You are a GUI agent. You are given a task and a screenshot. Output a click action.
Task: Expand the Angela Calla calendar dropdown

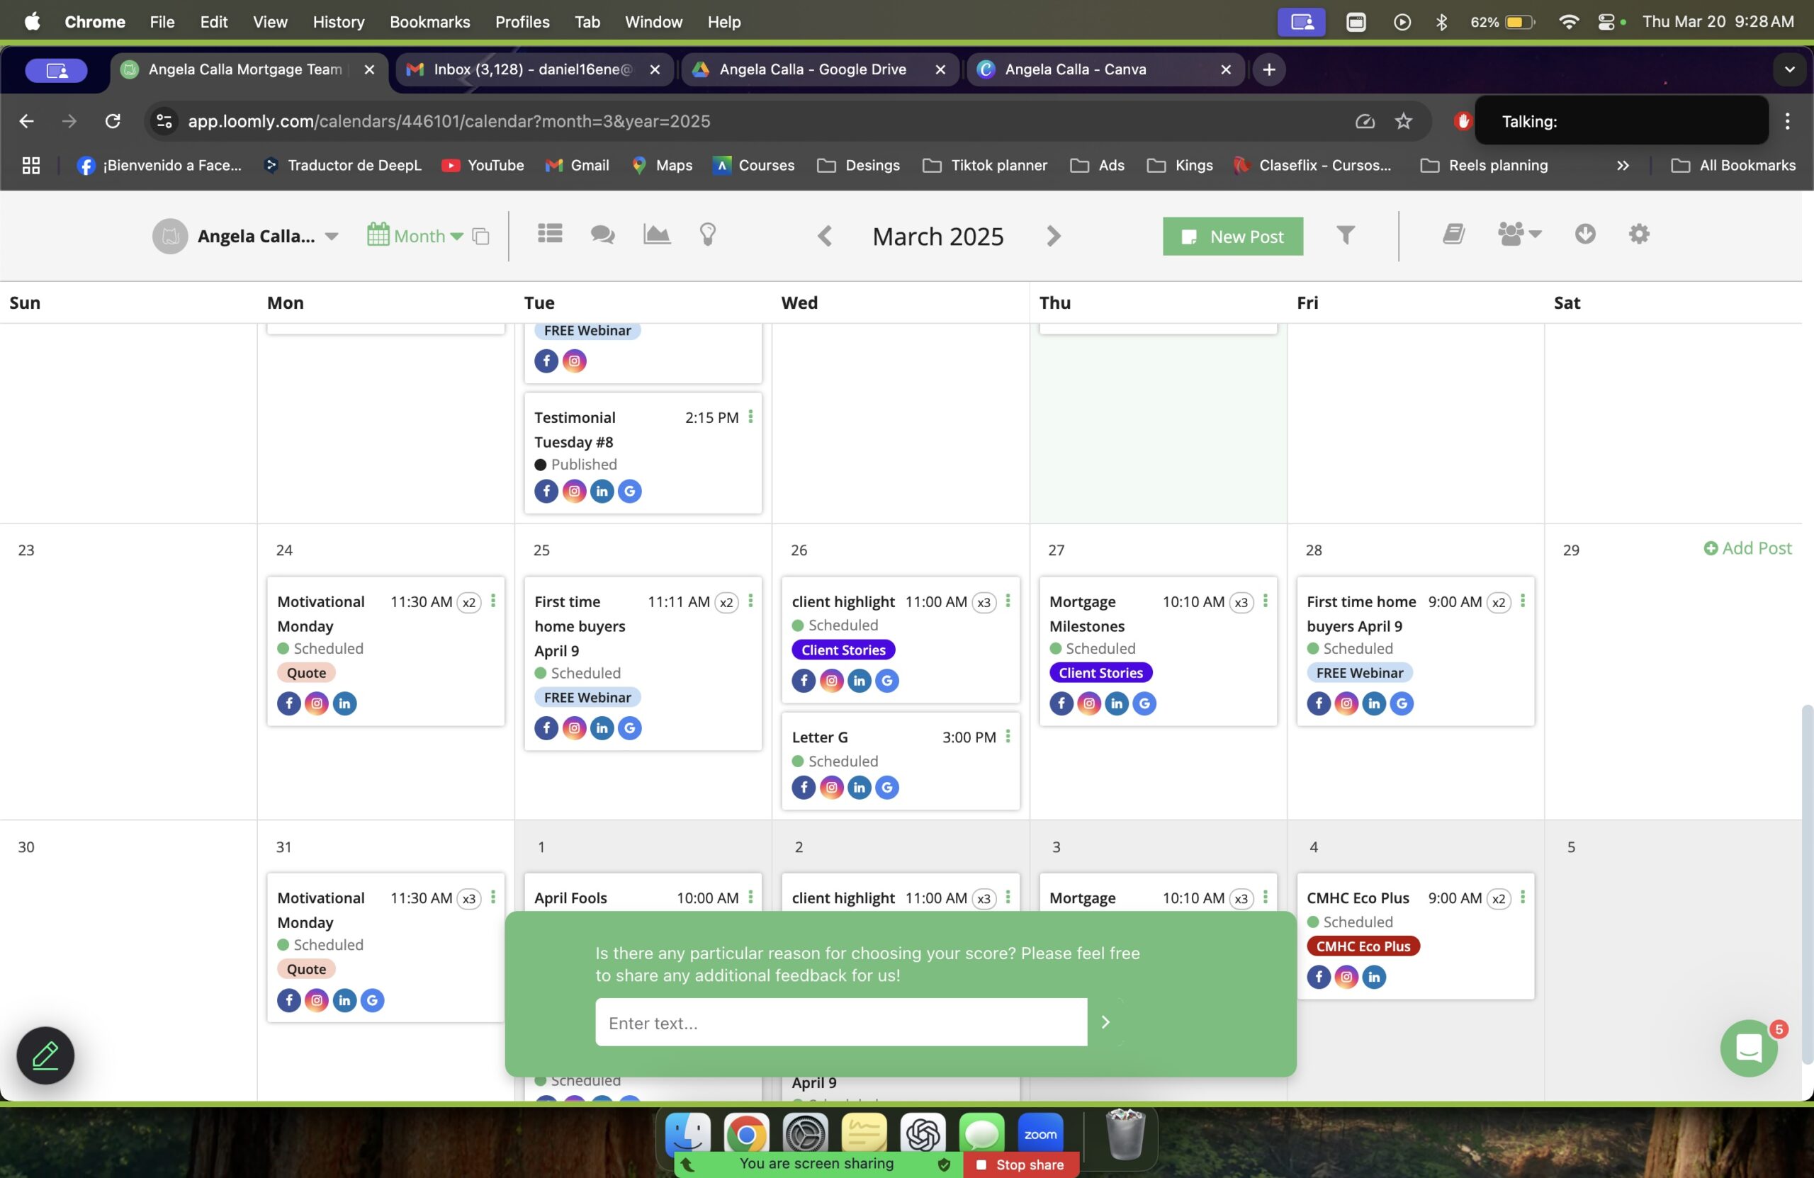(x=331, y=236)
